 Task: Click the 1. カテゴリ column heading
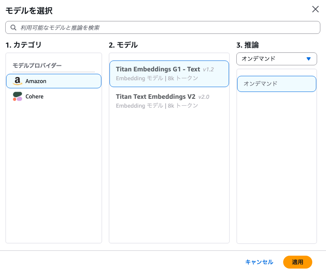tap(23, 45)
